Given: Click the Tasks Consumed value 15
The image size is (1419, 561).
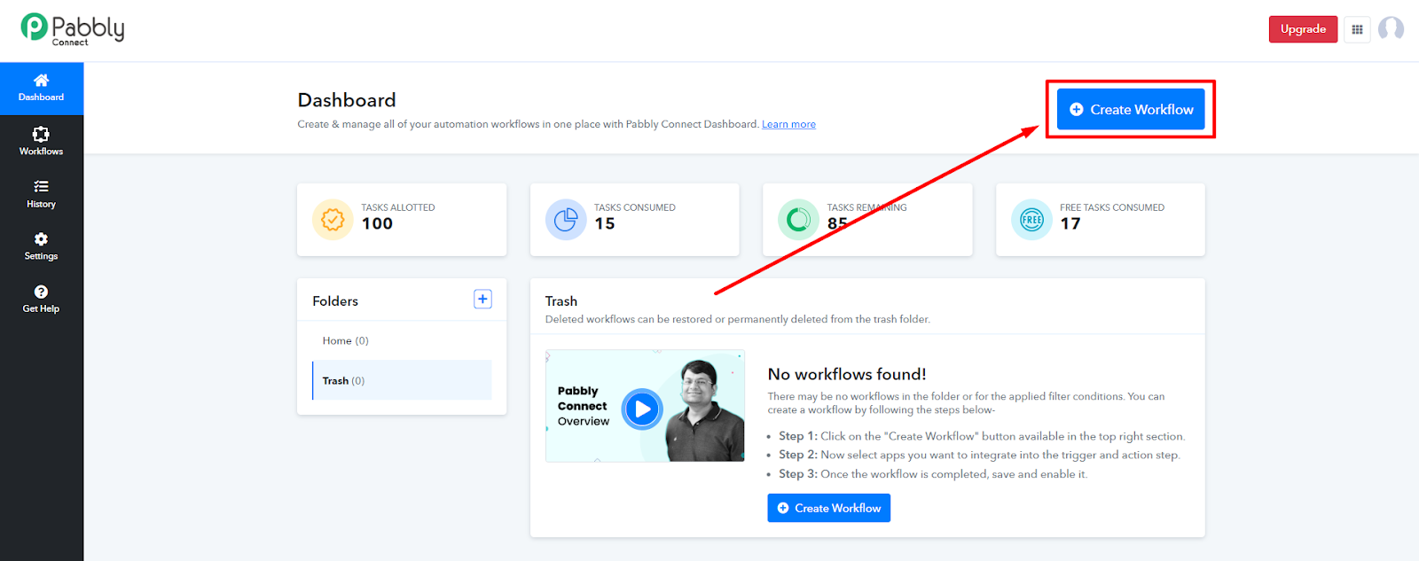Looking at the screenshot, I should pos(605,224).
